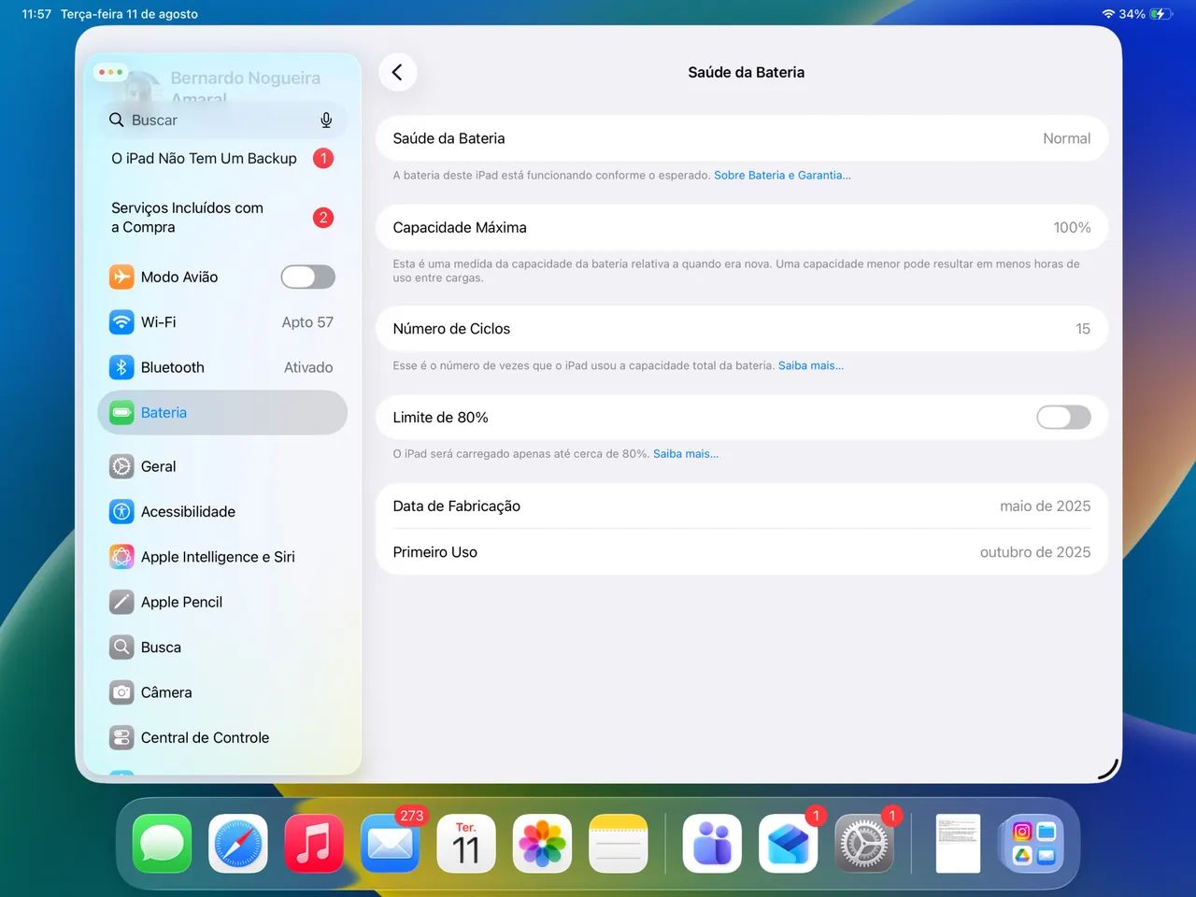Click the Wi-Fi network value 'Apto 57'
The height and width of the screenshot is (897, 1196).
tap(307, 321)
